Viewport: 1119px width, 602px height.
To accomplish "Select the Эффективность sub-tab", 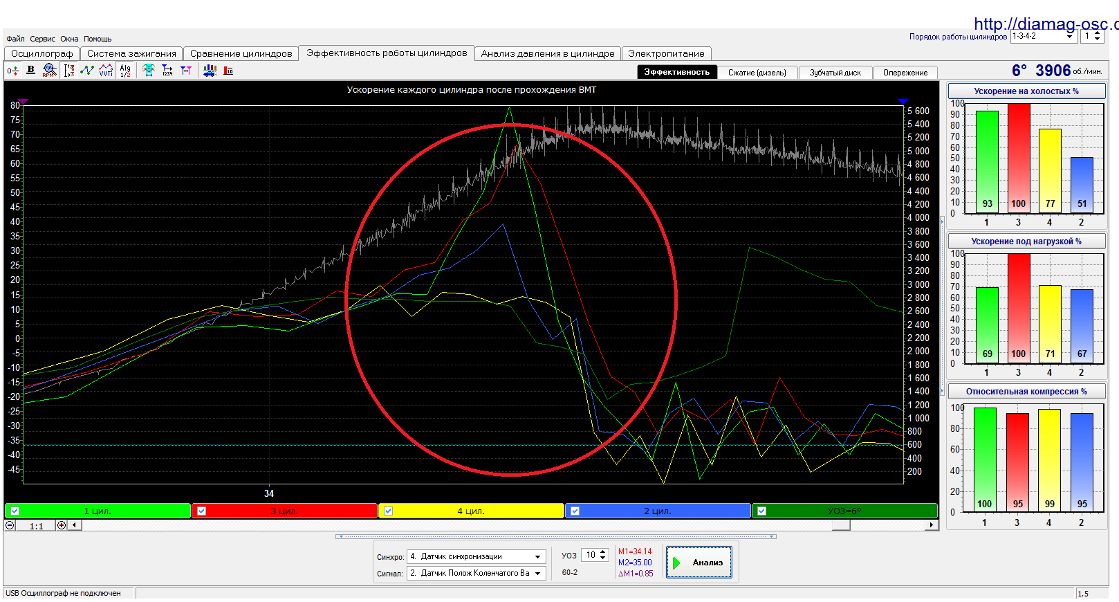I will pyautogui.click(x=676, y=72).
